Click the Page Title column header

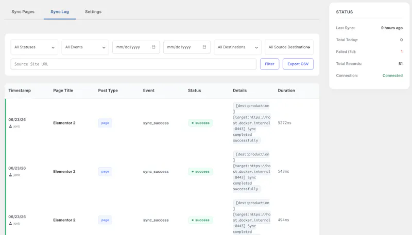(63, 91)
